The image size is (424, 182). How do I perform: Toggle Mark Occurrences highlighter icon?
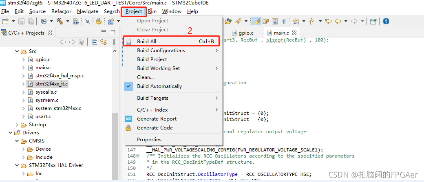[x=256, y=21]
